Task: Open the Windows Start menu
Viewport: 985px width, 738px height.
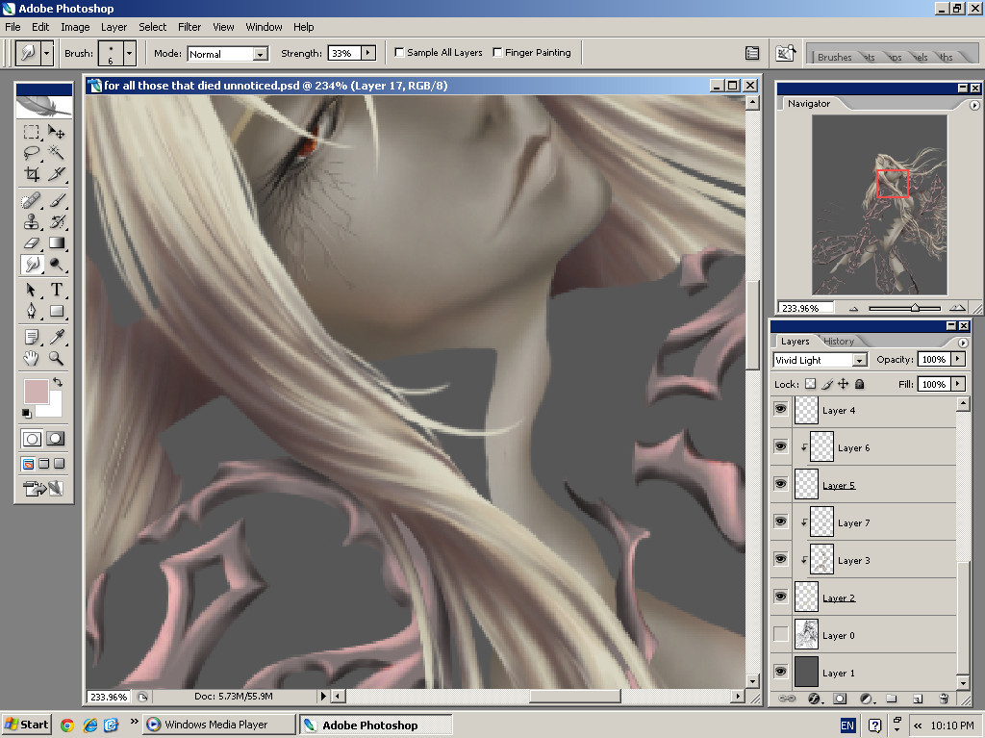Action: (26, 725)
